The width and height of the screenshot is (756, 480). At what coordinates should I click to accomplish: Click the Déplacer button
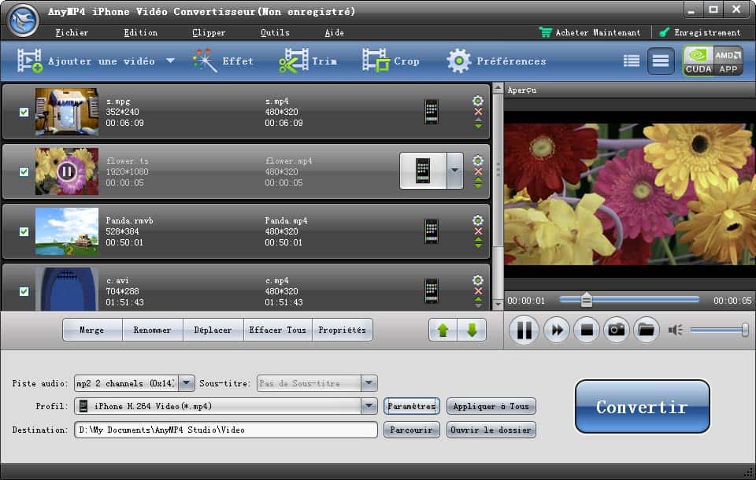pos(213,330)
